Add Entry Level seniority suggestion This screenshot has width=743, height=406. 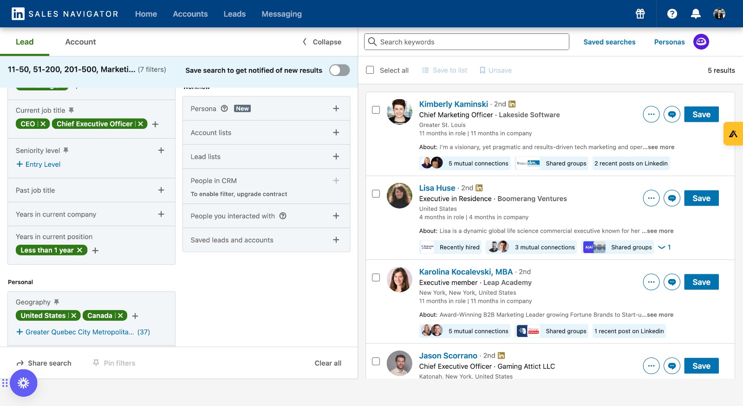39,164
